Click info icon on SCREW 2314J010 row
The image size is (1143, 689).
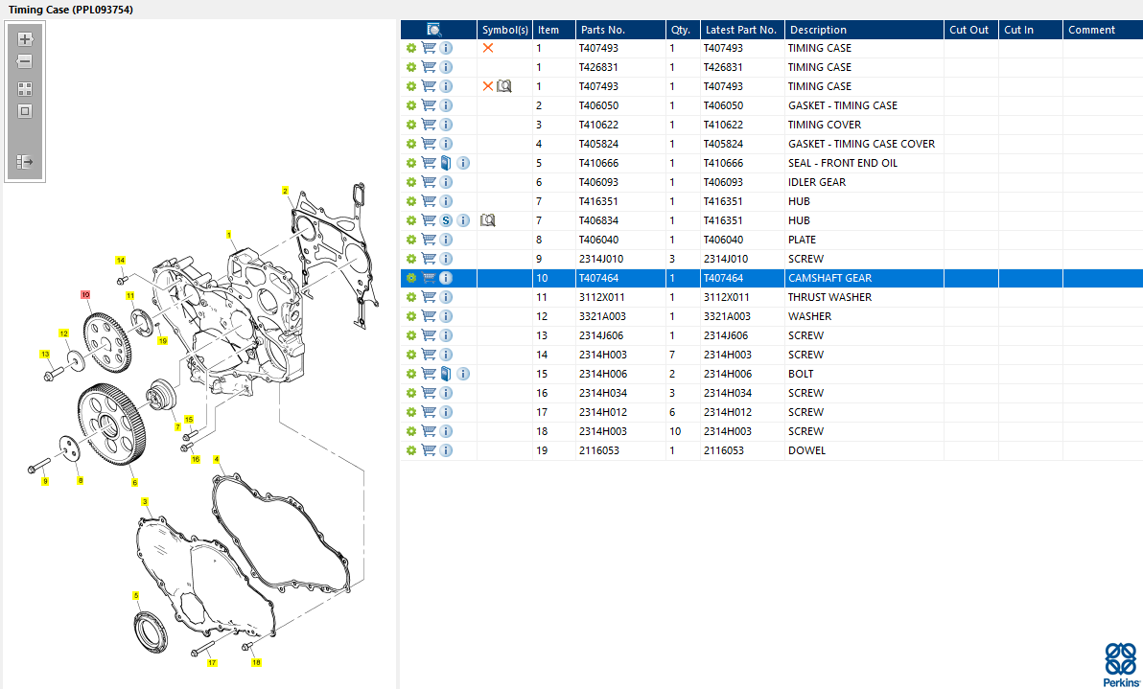[x=446, y=259]
